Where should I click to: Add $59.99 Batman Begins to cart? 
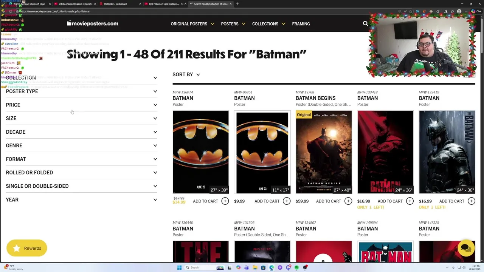329,201
